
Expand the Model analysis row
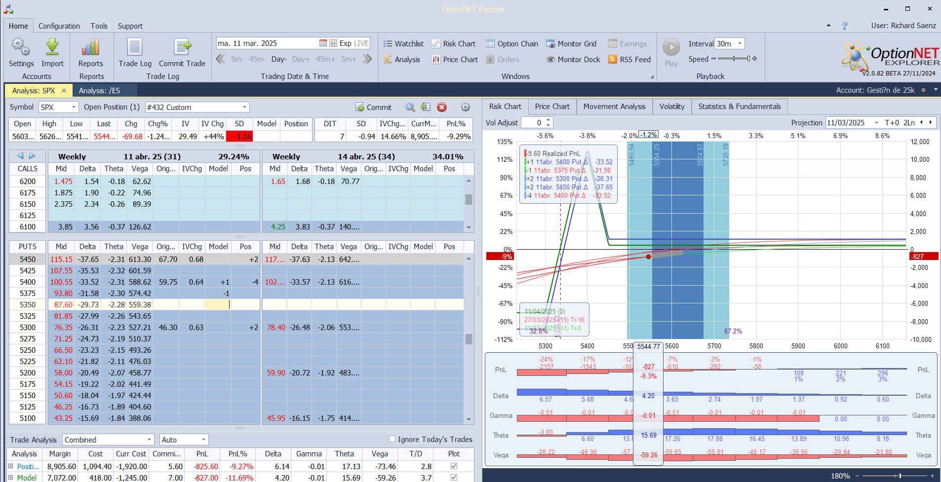[x=10, y=478]
